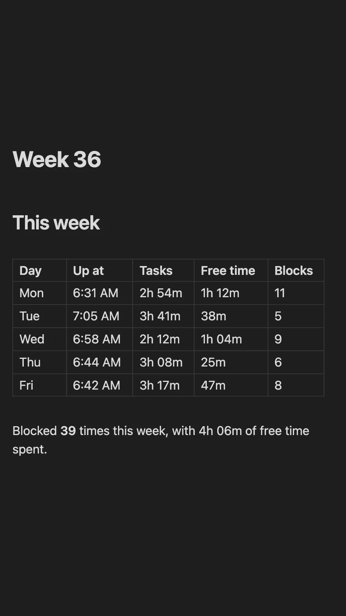The height and width of the screenshot is (616, 346).
Task: Select the Up at column header
Action: (x=100, y=270)
